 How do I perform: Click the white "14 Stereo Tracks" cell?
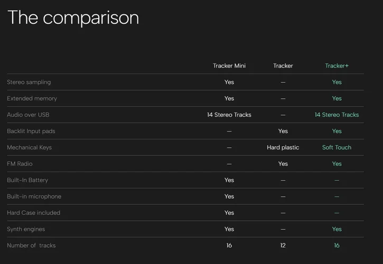(229, 115)
